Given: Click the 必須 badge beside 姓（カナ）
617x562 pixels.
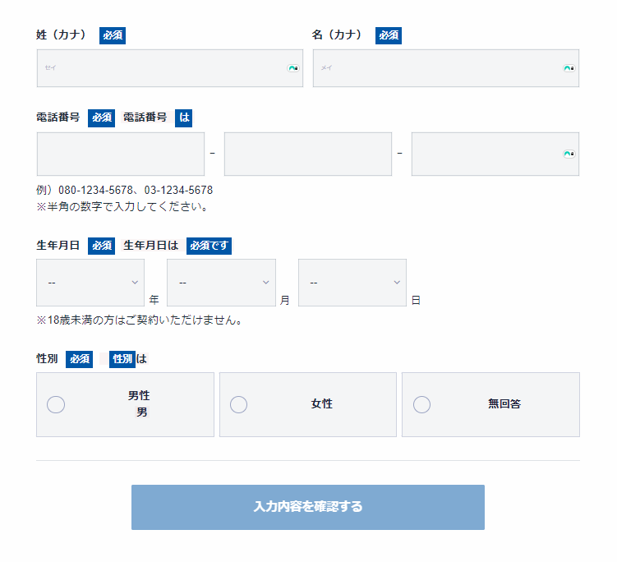Looking at the screenshot, I should click(113, 35).
